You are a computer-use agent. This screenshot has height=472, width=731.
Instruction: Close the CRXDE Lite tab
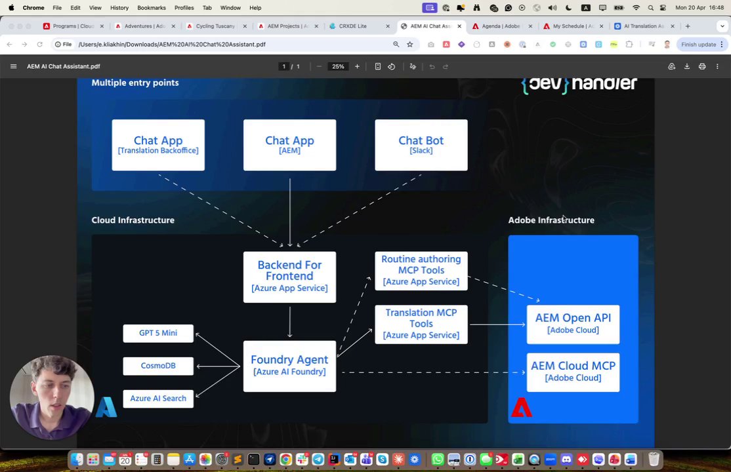[388, 26]
